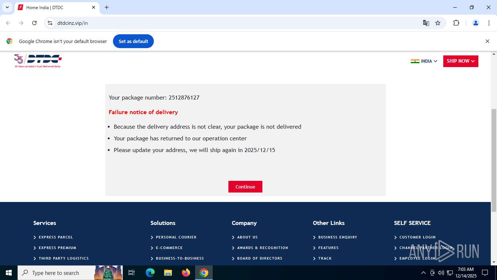The width and height of the screenshot is (497, 280).
Task: Open the Chrome three-dot menu
Action: [489, 23]
